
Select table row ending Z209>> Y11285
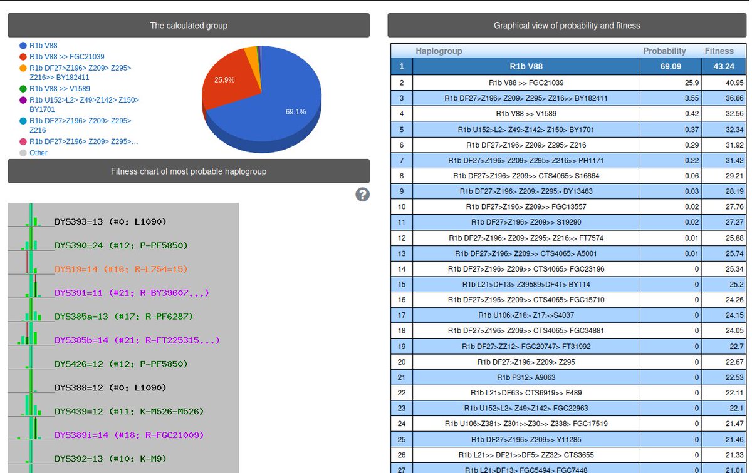[x=568, y=439]
